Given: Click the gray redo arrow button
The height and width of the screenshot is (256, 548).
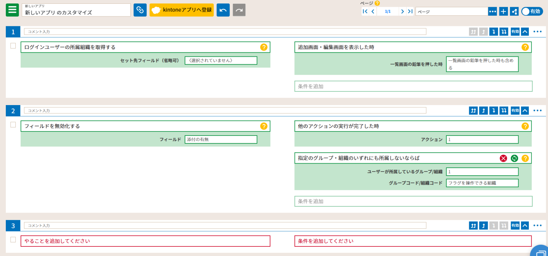Looking at the screenshot, I should 239,10.
